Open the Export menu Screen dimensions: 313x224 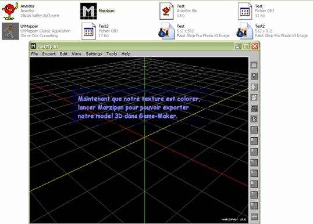(49, 54)
